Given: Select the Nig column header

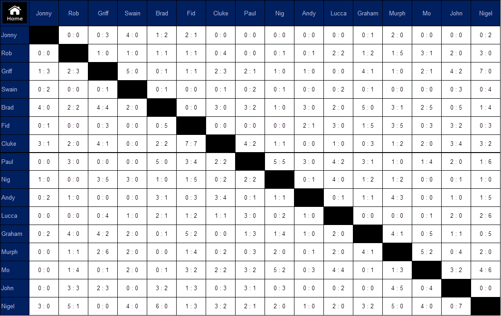Looking at the screenshot, I should (x=279, y=13).
